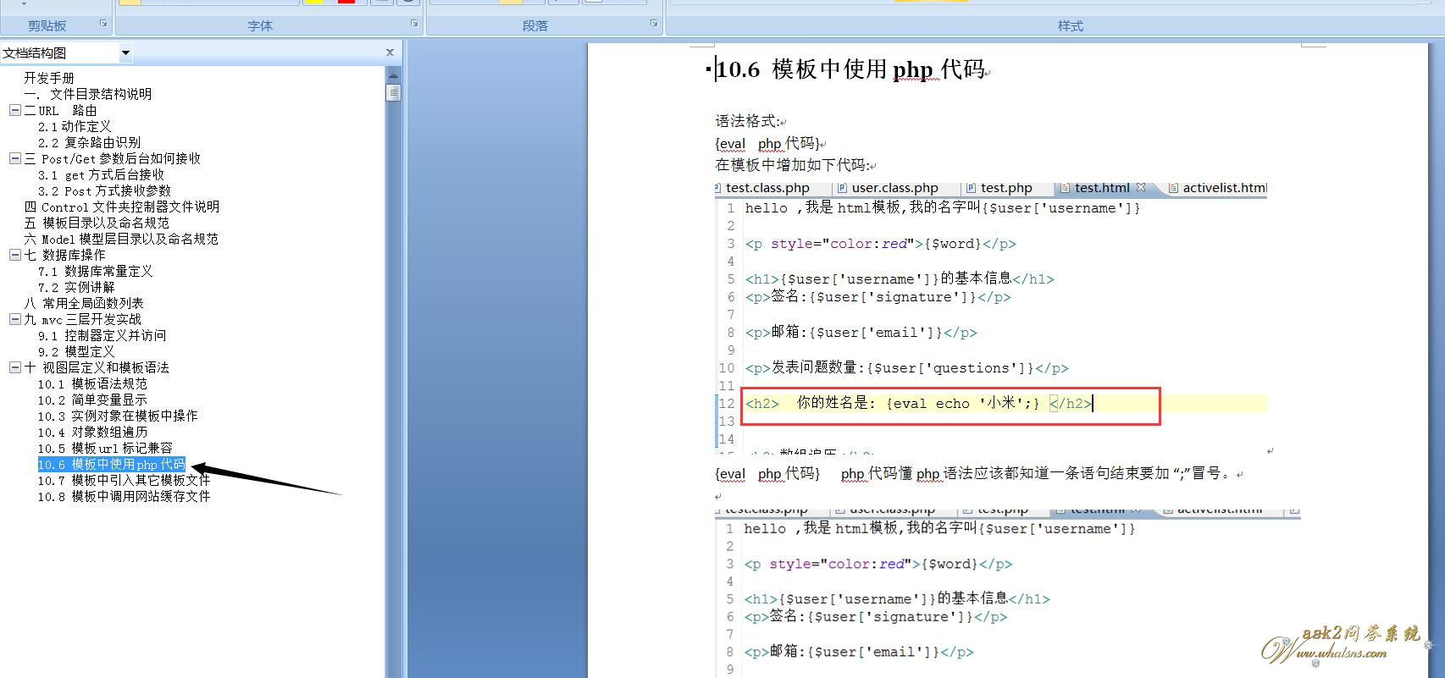Collapse the 七 数据库操作 section

(14, 255)
